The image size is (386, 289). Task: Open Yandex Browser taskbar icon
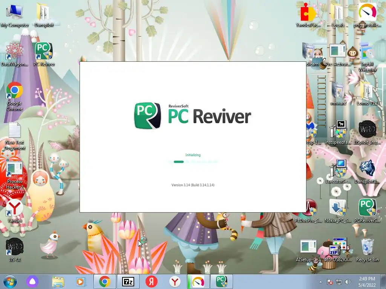coord(175,281)
